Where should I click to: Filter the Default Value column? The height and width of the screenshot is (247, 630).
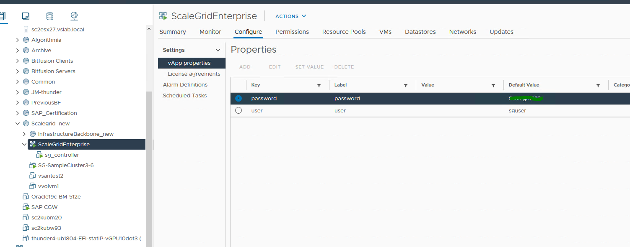(x=598, y=85)
